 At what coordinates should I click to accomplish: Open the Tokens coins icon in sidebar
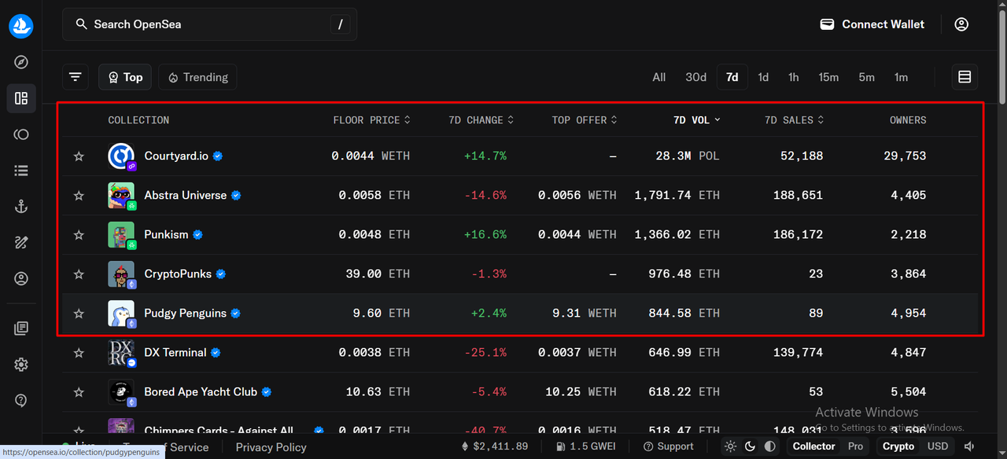pyautogui.click(x=21, y=134)
